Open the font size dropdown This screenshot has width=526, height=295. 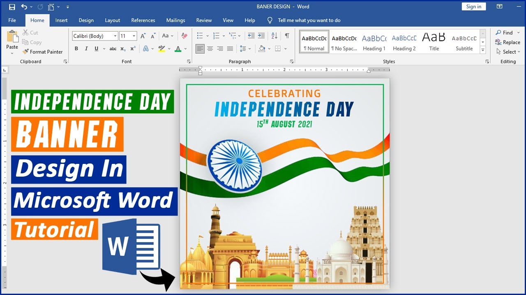(x=134, y=36)
